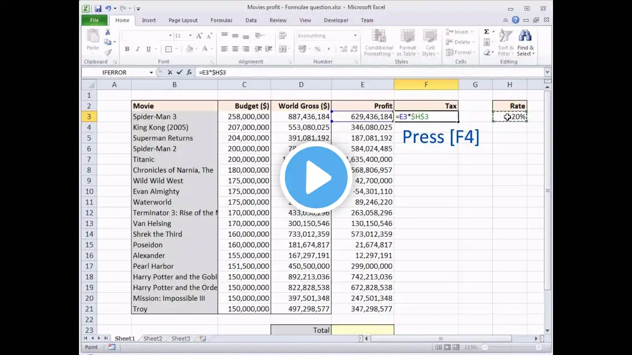Switch to Page Break Preview in status bar

pyautogui.click(x=457, y=347)
